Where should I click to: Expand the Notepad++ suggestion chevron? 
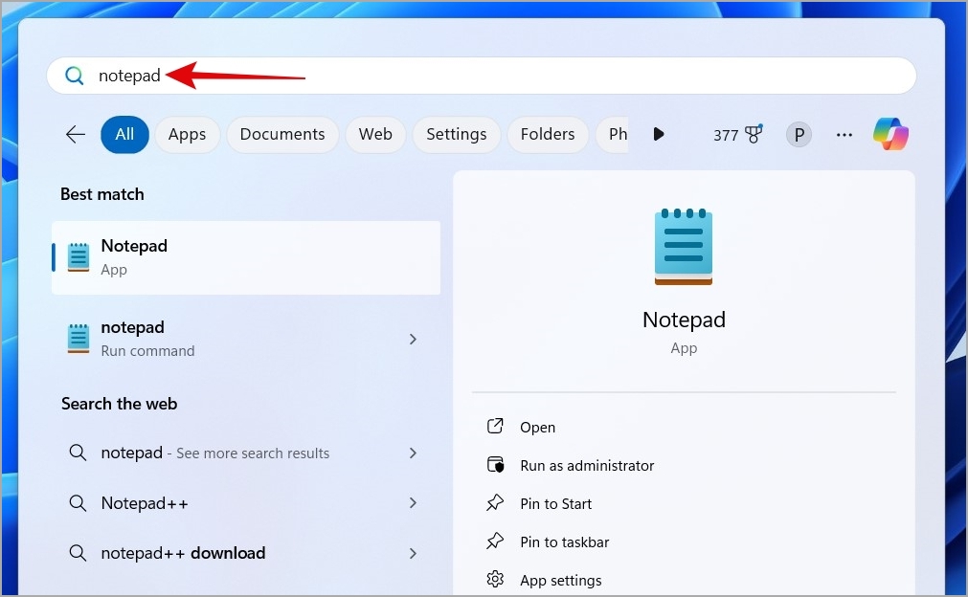(413, 503)
